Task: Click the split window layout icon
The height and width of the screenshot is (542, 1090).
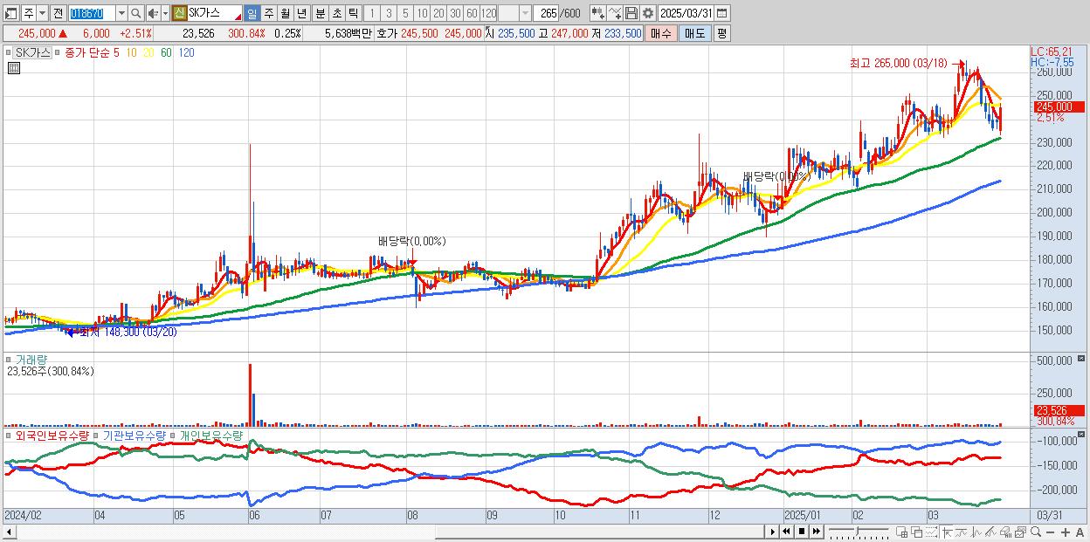Action: click(x=902, y=532)
